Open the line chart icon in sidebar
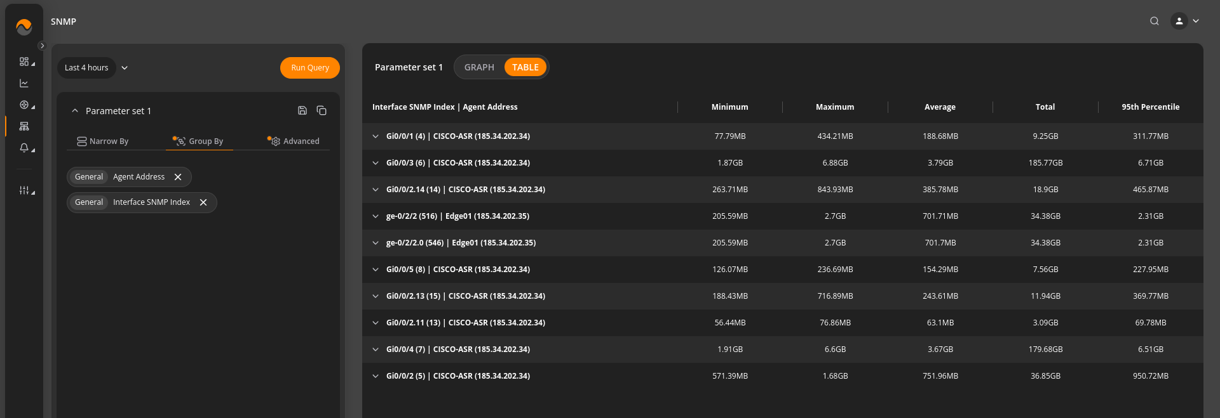1220x418 pixels. 24,83
